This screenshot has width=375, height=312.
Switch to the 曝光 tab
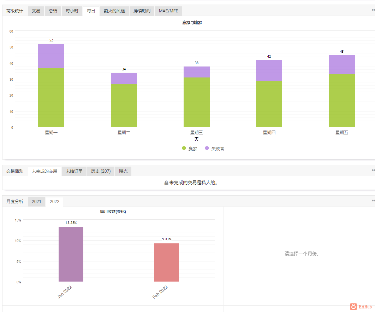click(x=123, y=171)
